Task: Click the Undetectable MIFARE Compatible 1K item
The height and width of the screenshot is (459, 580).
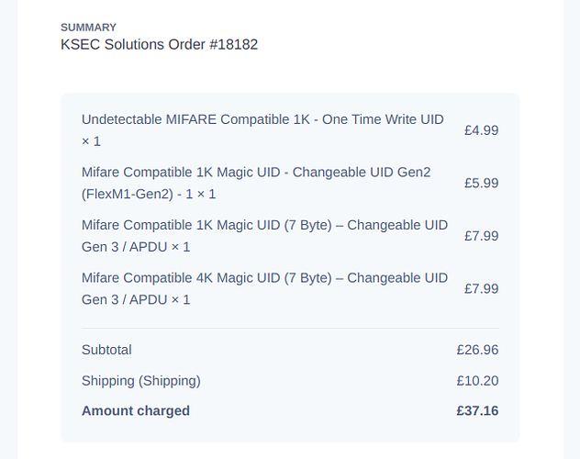Action: 262,130
